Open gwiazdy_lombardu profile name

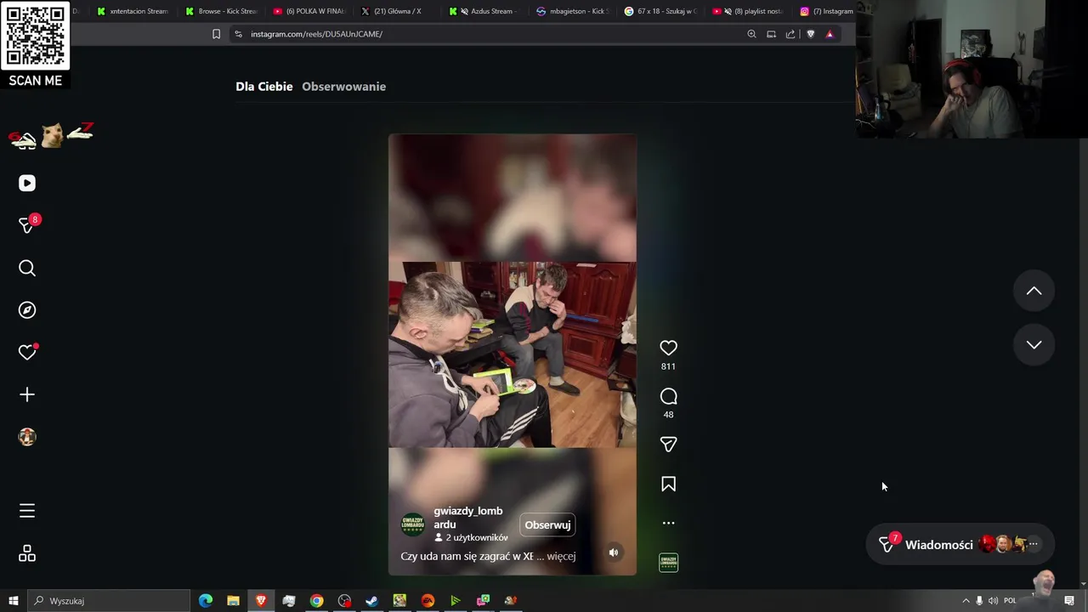click(x=467, y=518)
